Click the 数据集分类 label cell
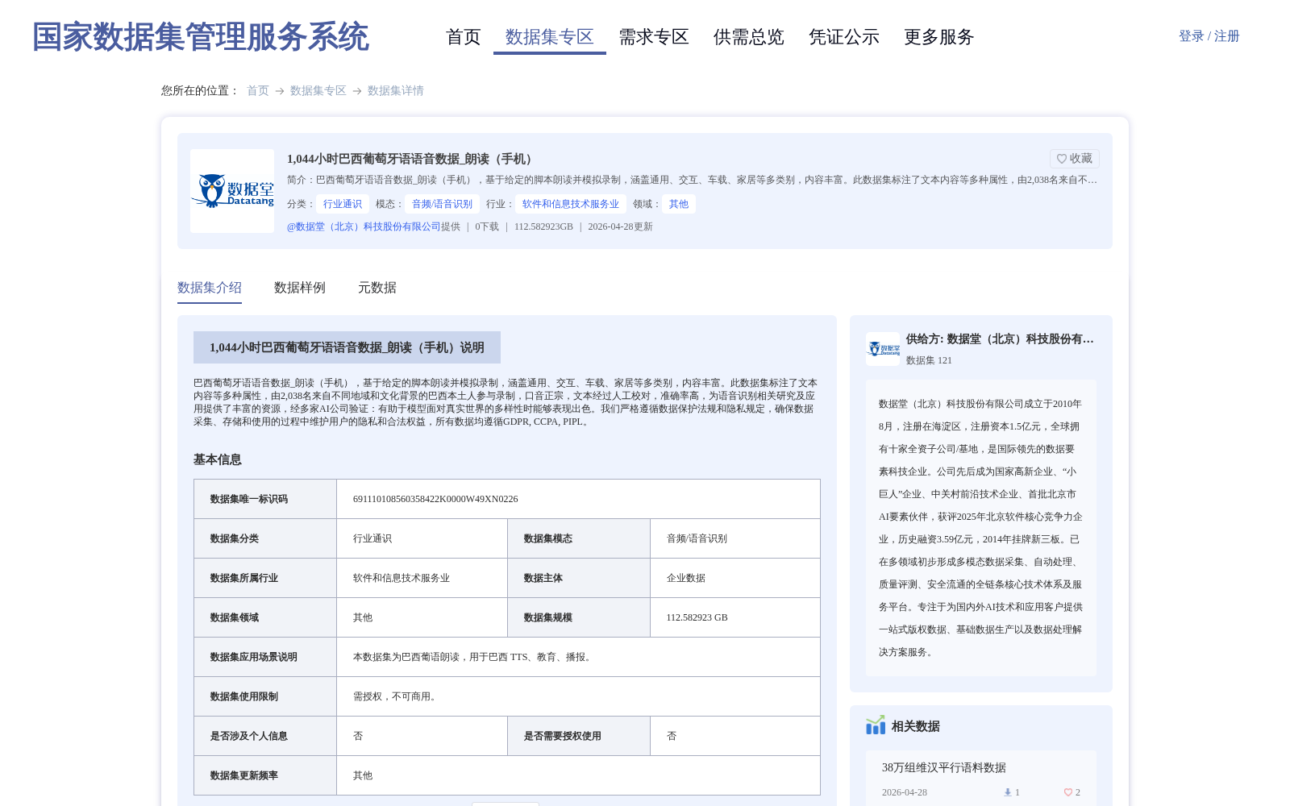Viewport: 1290px width, 806px height. (265, 538)
